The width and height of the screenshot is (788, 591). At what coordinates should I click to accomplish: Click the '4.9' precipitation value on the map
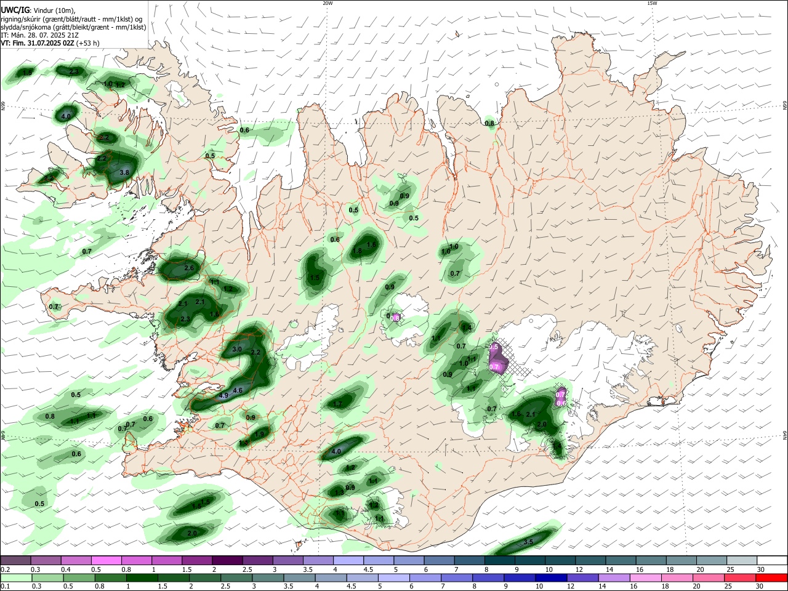click(223, 395)
